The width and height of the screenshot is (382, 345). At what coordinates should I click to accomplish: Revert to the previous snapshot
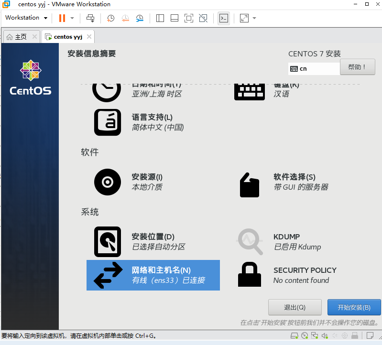coord(125,18)
